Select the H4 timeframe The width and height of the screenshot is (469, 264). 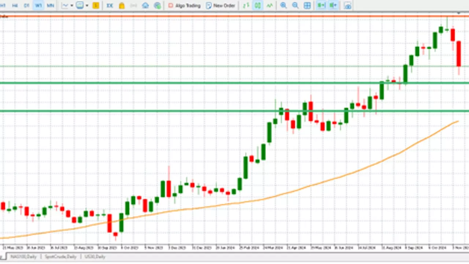(15, 5)
